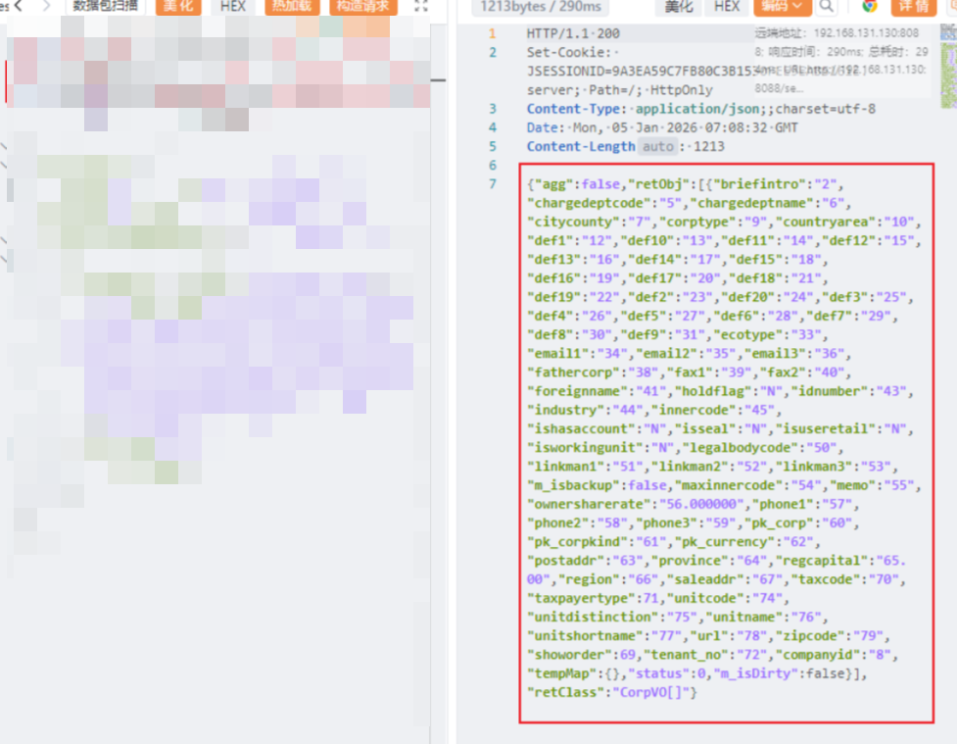Screen dimensions: 957x744
Task: Go to the next request with right chevron
Action: click(46, 6)
